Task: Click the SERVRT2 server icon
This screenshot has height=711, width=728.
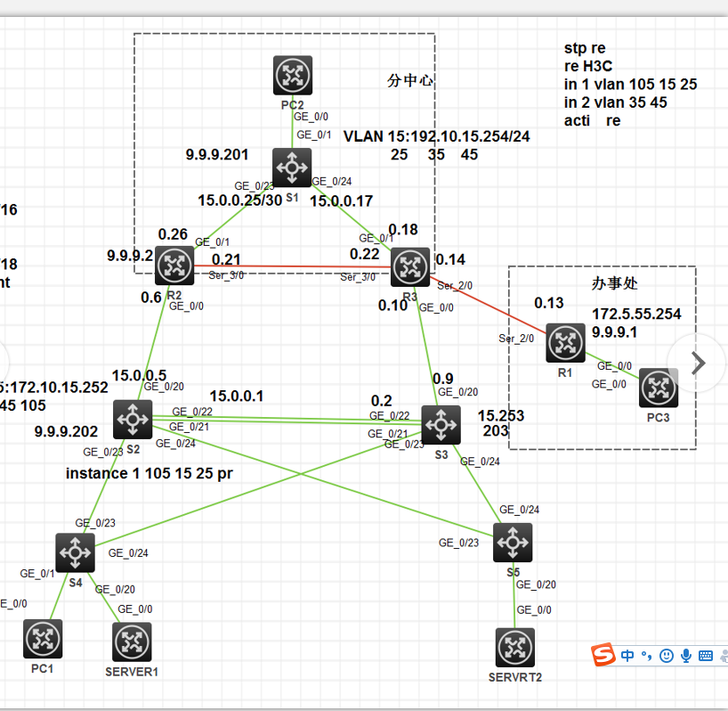Action: click(x=515, y=648)
